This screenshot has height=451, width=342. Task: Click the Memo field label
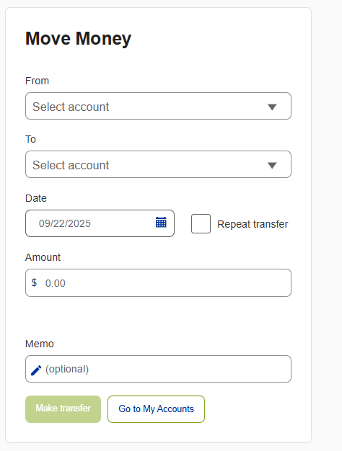click(x=40, y=344)
